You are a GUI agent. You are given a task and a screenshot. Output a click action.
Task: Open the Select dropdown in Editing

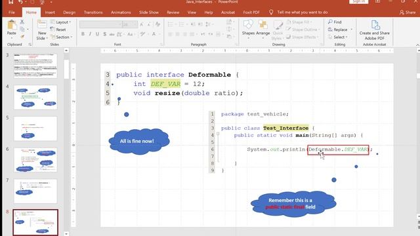[338, 37]
